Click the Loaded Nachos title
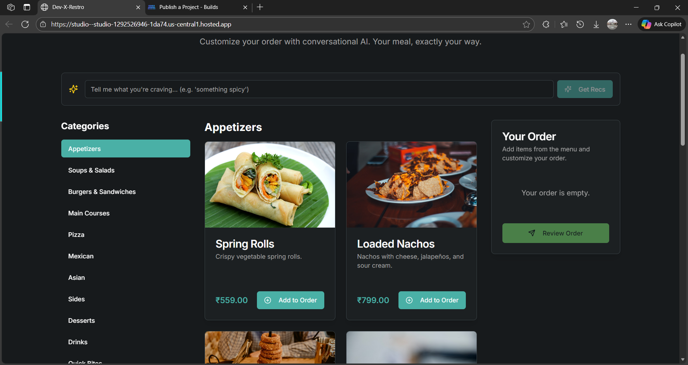The image size is (688, 365). (x=396, y=244)
